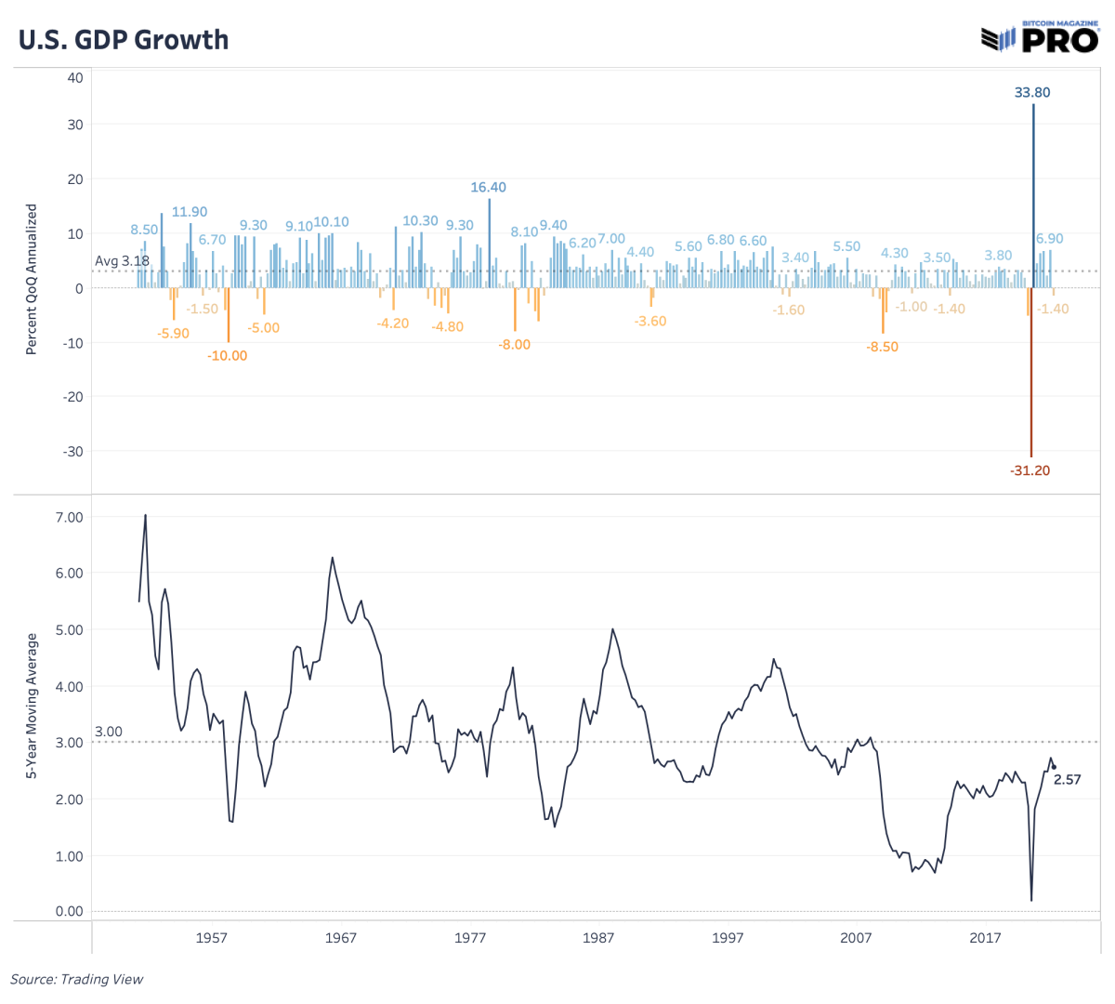The width and height of the screenshot is (1115, 1004).
Task: Click the 5-Year Moving Average axis title
Action: coord(31,706)
